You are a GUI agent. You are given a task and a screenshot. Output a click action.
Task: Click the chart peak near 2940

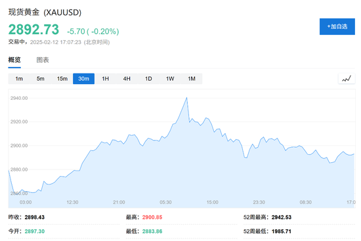tap(186, 98)
